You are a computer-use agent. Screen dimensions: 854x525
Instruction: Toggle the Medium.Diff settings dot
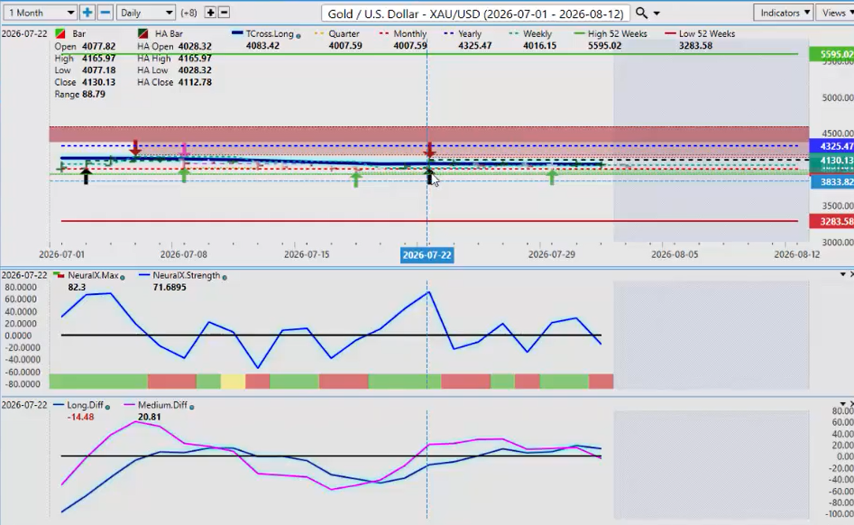192,406
